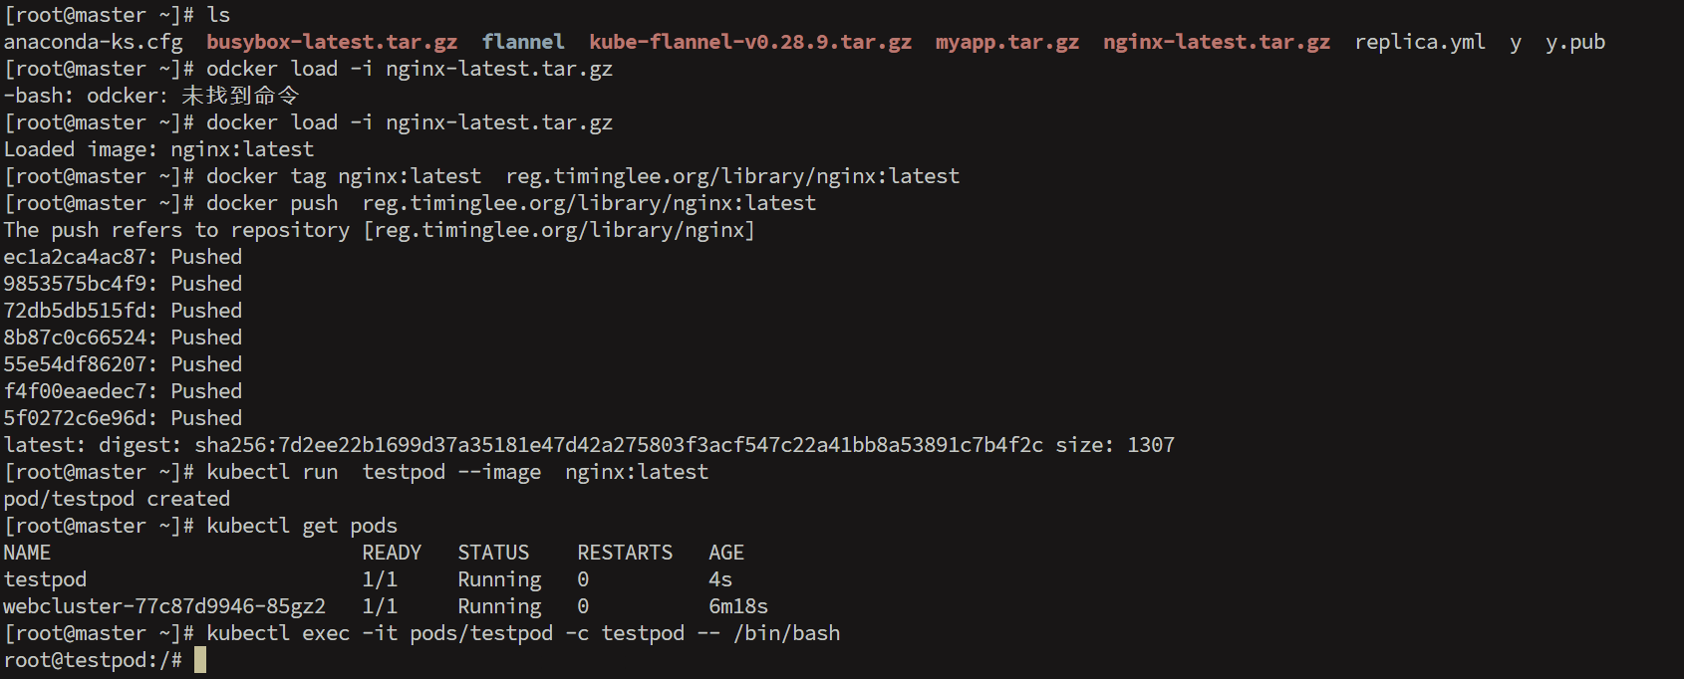Click the sha256 digest string

click(x=619, y=445)
